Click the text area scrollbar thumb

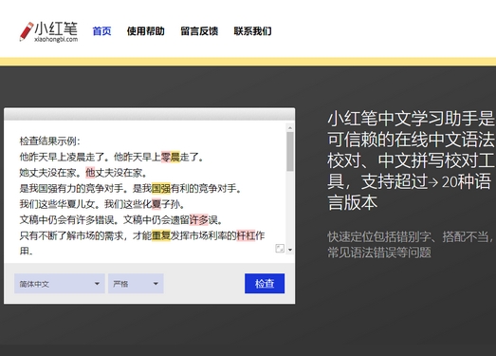point(290,151)
